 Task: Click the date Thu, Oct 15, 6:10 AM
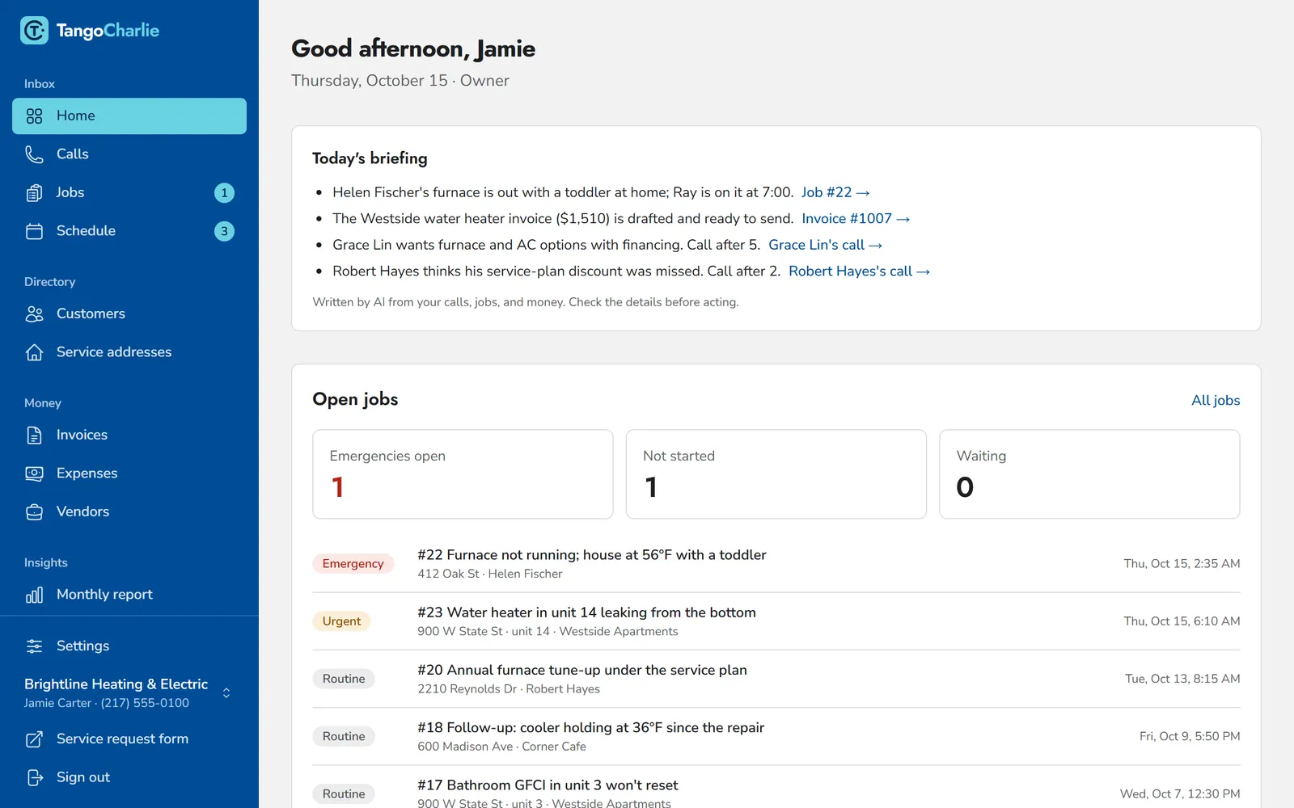(1182, 621)
